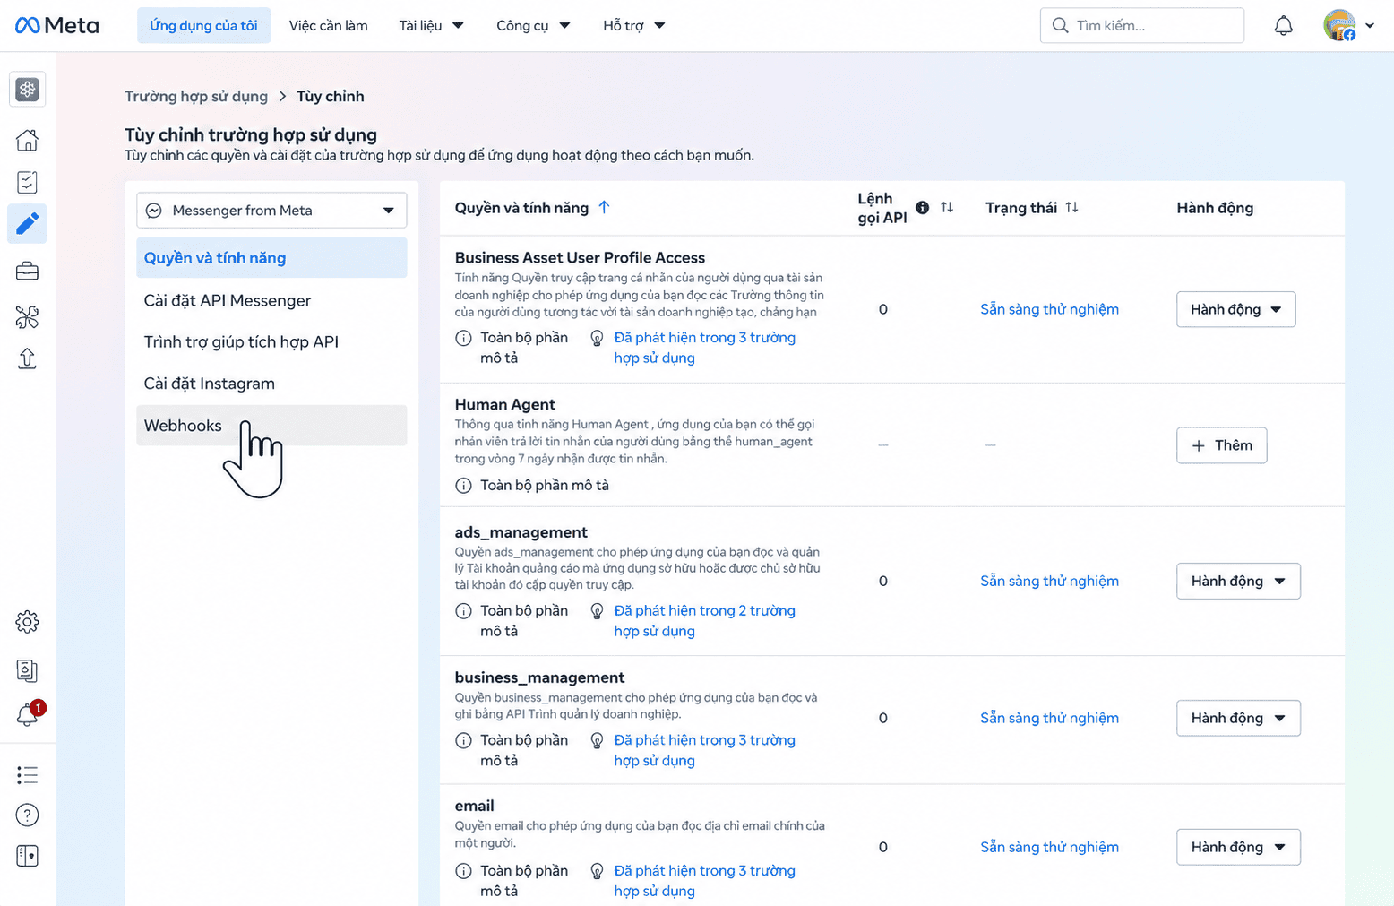Open ads_management detected 2 use cases link
Screen dimensions: 1394x906
[704, 620]
